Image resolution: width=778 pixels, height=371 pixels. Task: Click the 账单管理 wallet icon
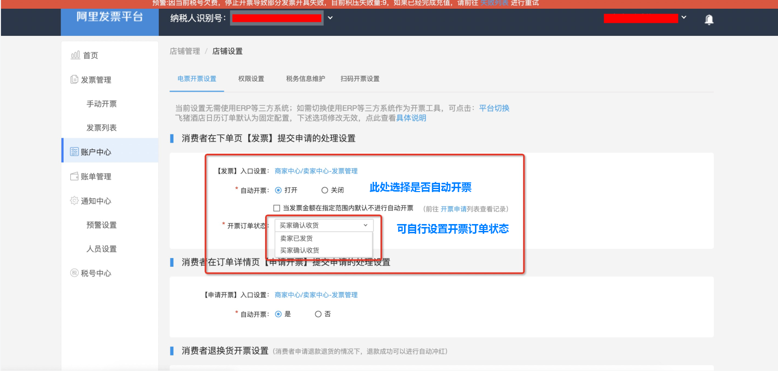pyautogui.click(x=74, y=177)
